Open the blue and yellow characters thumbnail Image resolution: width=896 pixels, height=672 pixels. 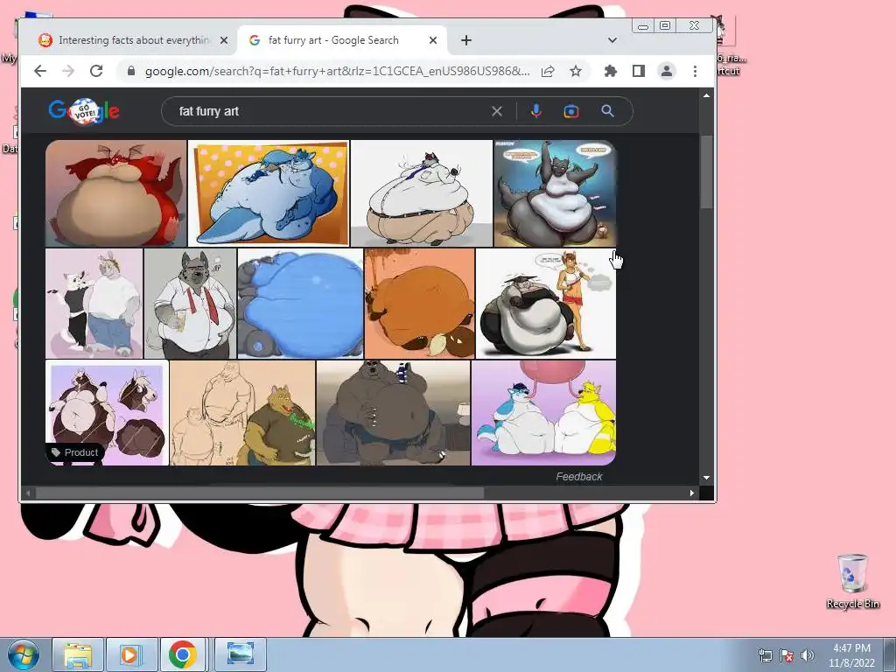click(543, 413)
